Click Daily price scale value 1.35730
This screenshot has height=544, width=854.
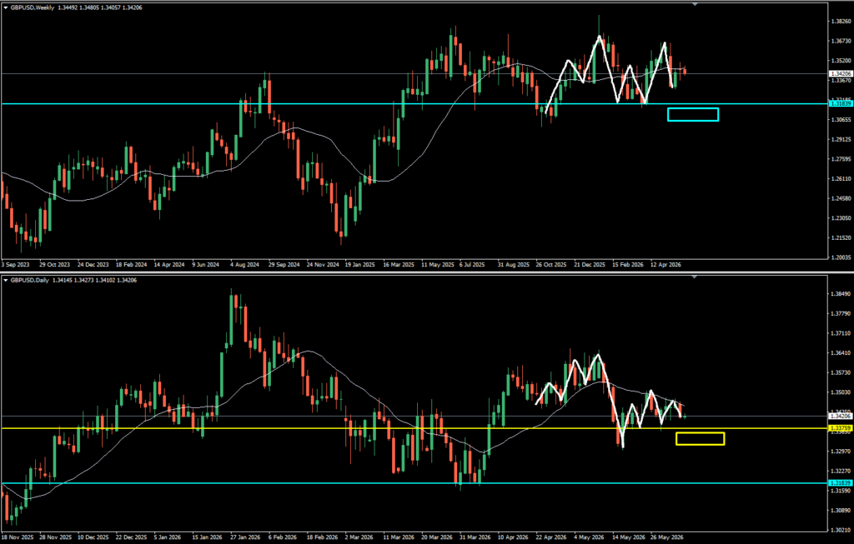pos(841,372)
